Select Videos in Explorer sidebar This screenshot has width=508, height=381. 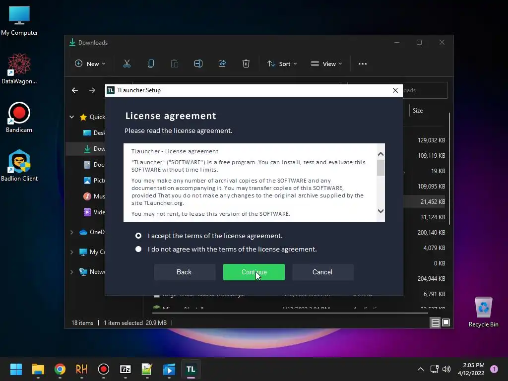click(x=94, y=212)
